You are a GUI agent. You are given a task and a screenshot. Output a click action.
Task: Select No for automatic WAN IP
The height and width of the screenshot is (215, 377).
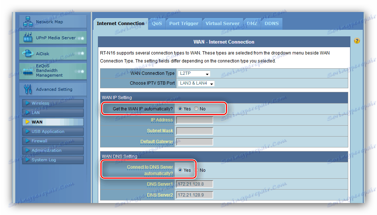(x=196, y=109)
